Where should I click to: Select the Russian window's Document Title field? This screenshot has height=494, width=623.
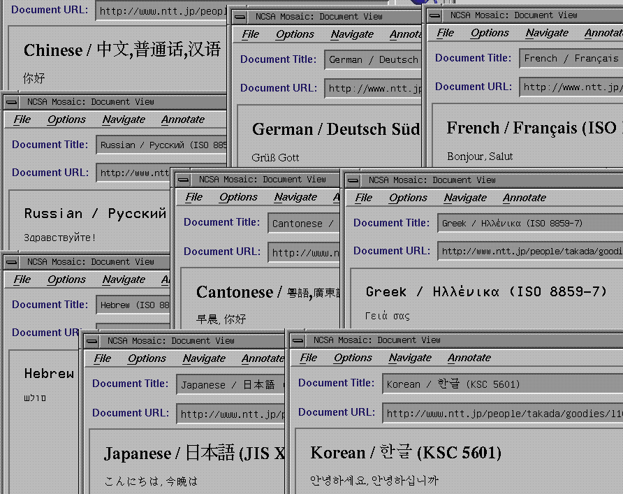162,145
